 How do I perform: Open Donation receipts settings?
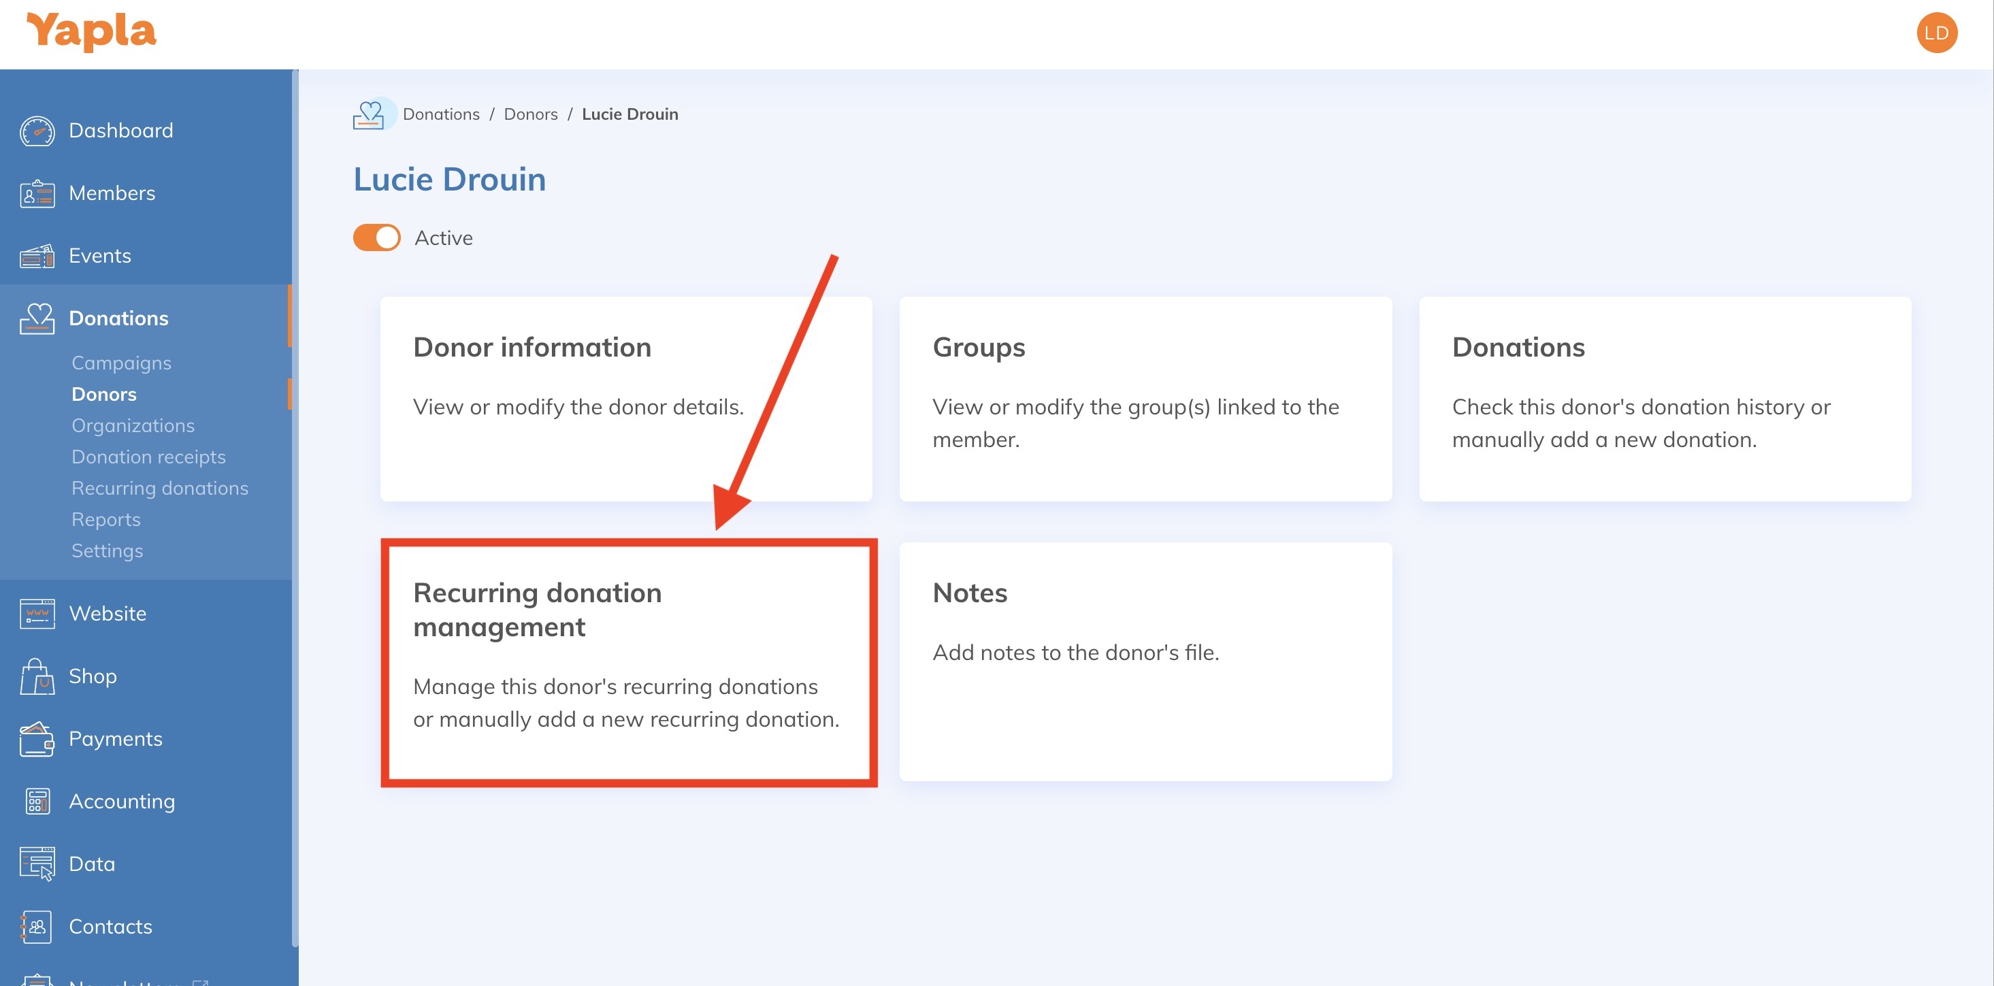pyautogui.click(x=148, y=457)
